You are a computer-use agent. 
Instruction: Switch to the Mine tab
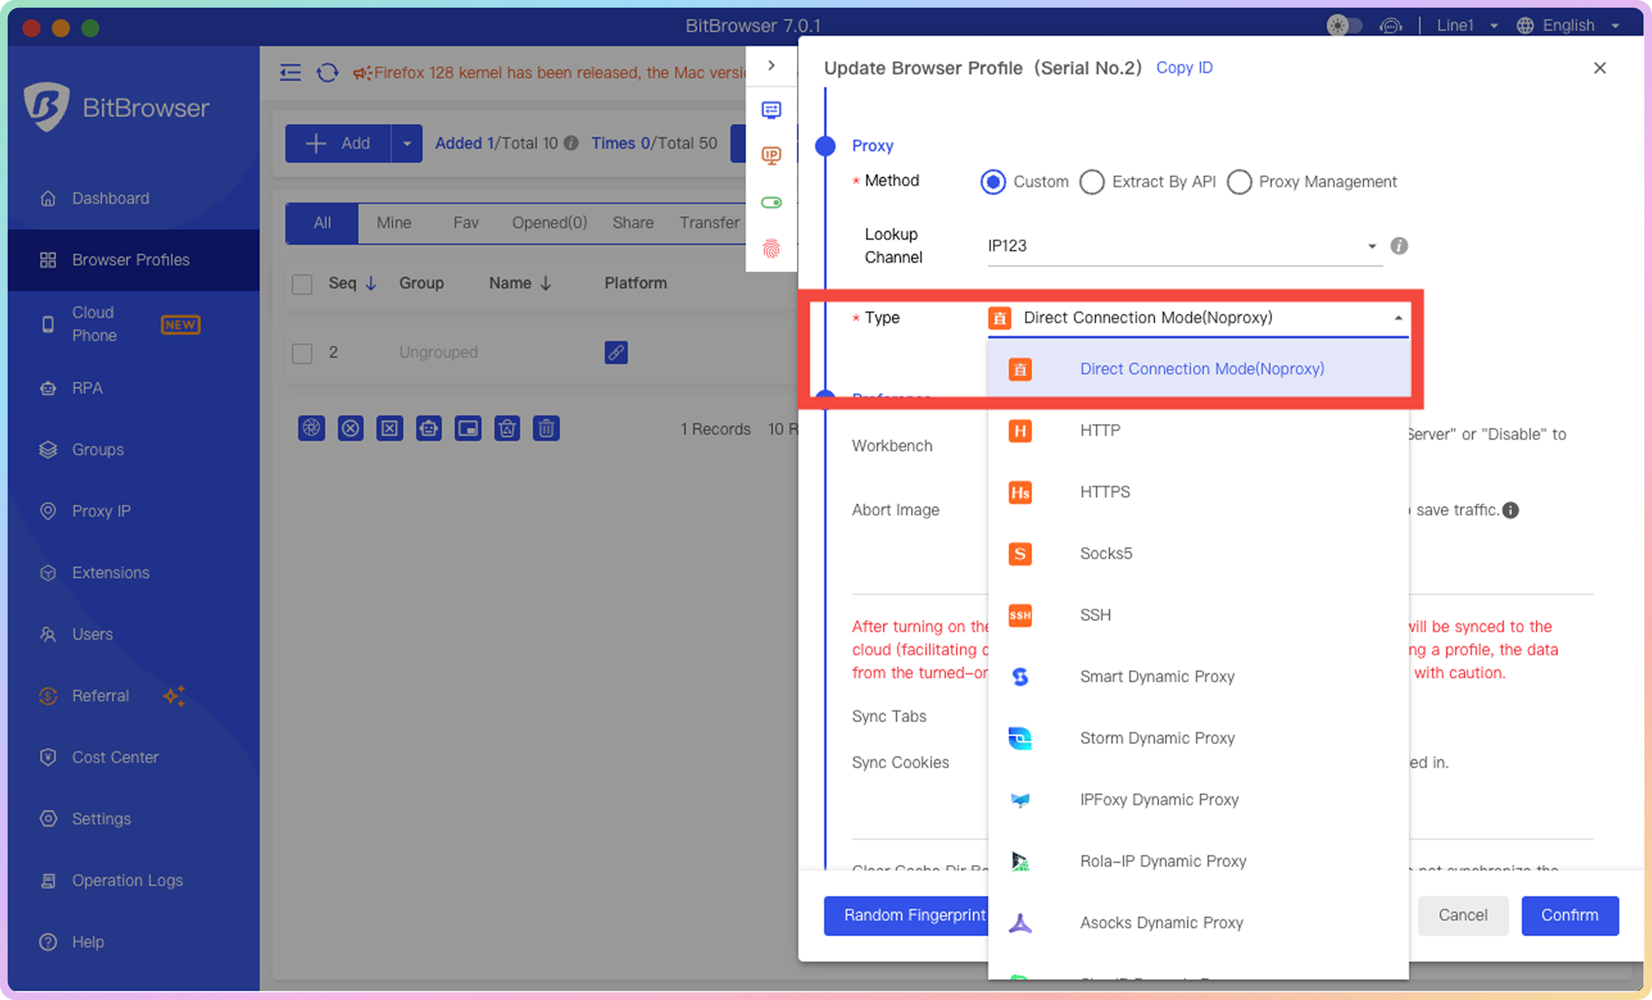[x=393, y=223]
